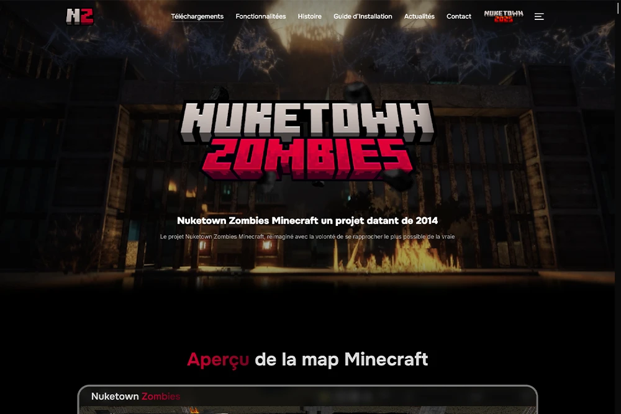The image size is (621, 414).
Task: Go to Téléchargements page
Action: pos(197,17)
